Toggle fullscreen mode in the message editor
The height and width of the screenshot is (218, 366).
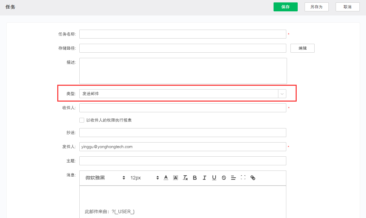coord(243,177)
